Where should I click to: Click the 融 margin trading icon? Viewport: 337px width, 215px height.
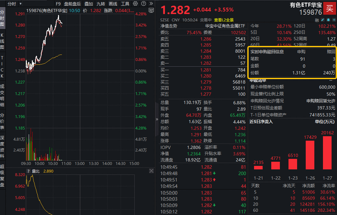tap(317, 20)
